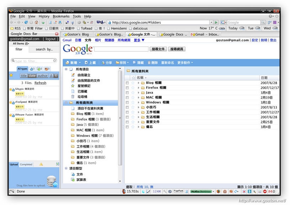The width and height of the screenshot is (290, 205).
Task: Click into the Google Docs search field
Action: pyautogui.click(x=121, y=49)
